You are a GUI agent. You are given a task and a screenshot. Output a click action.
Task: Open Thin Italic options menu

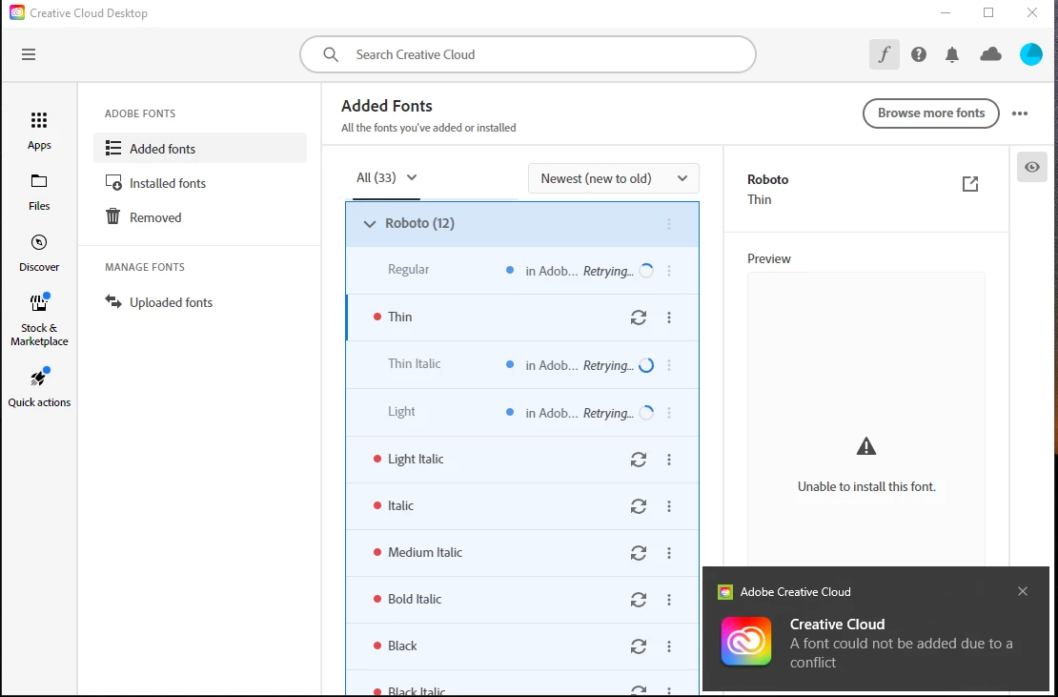coord(669,365)
